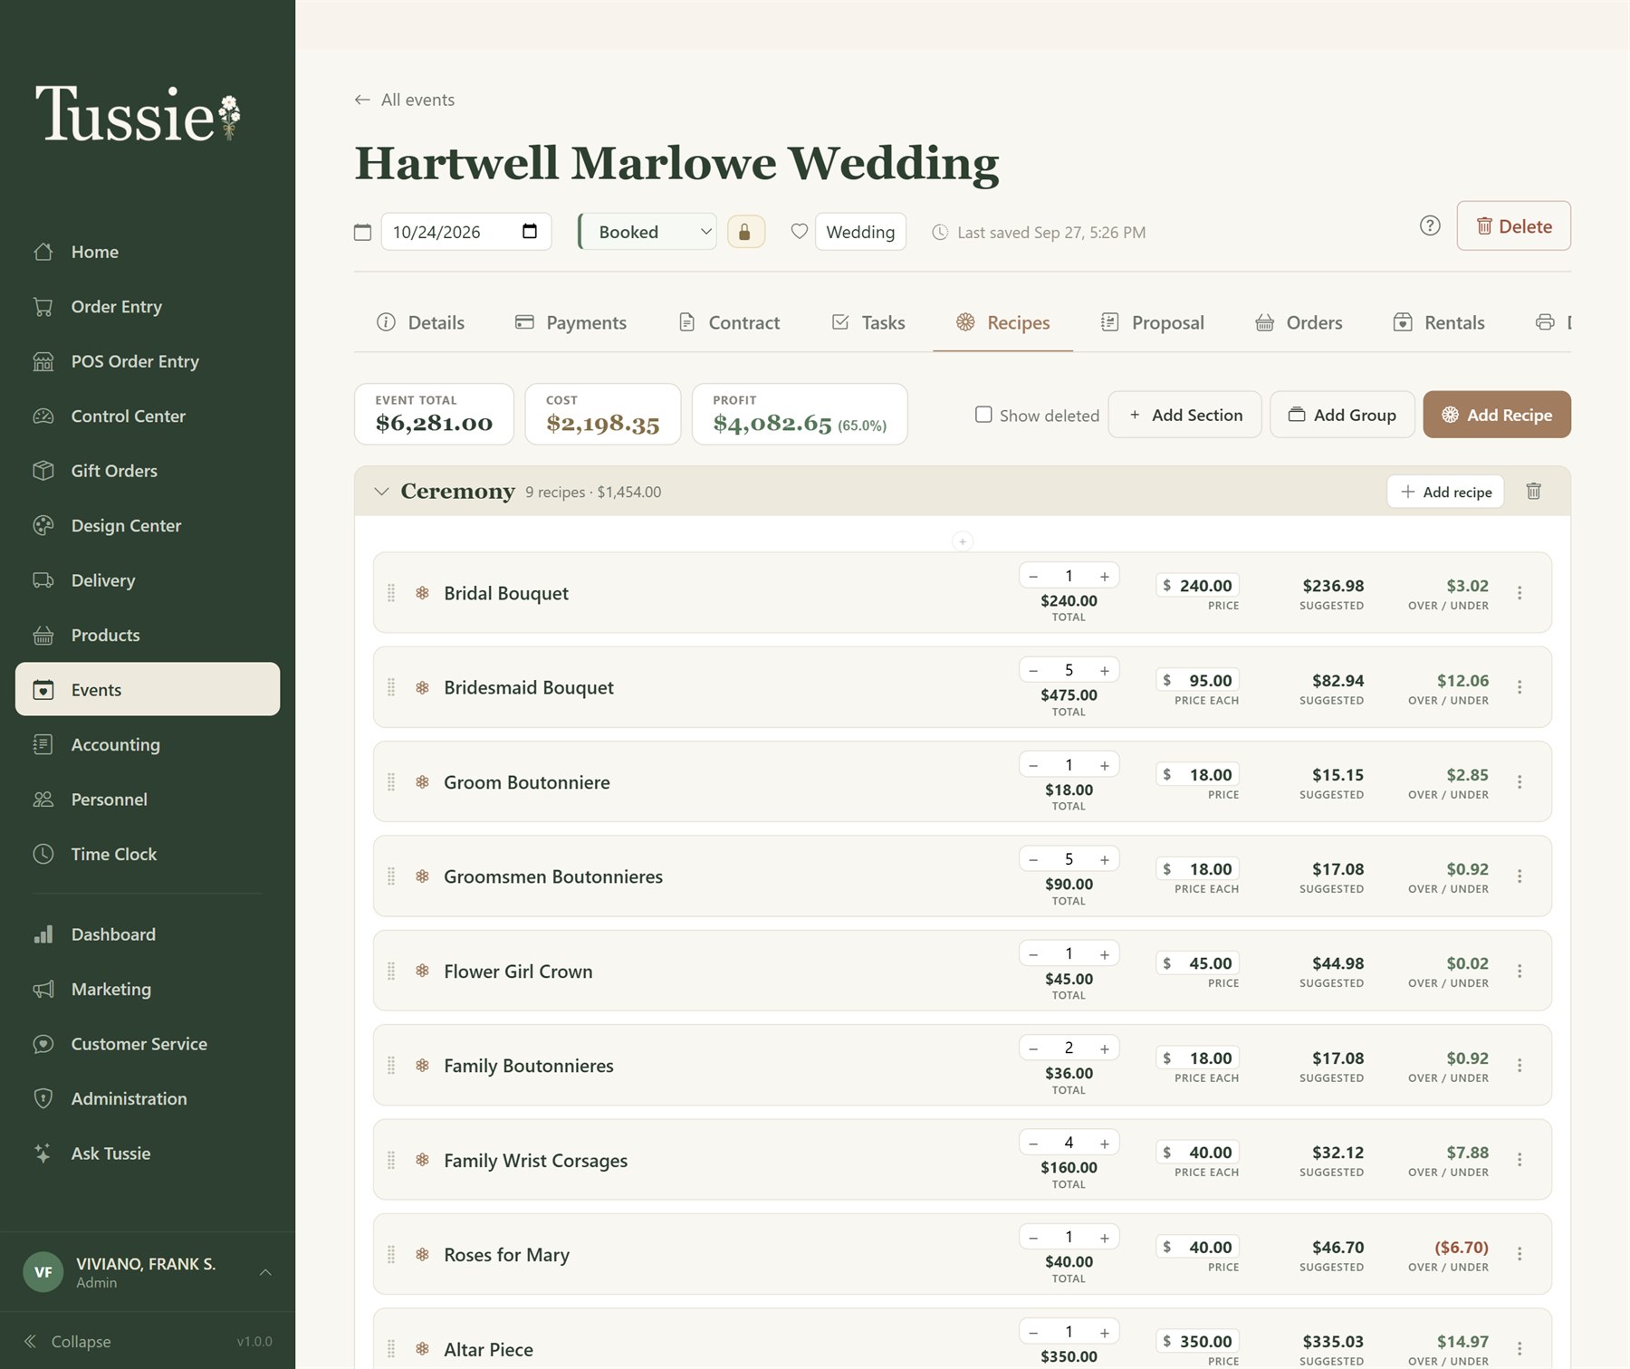Open Family Wrist Corsages row options
Screen dimensions: 1630x1369
click(x=1520, y=1160)
